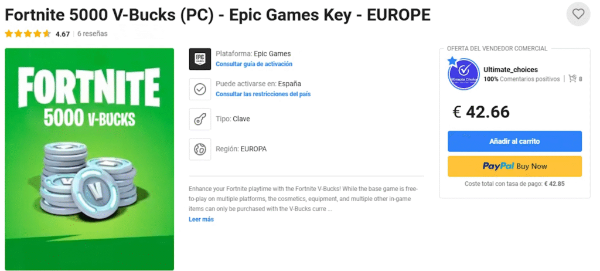Add product to wishlist with heart icon
Screen dimensions: 600x271
pyautogui.click(x=578, y=14)
